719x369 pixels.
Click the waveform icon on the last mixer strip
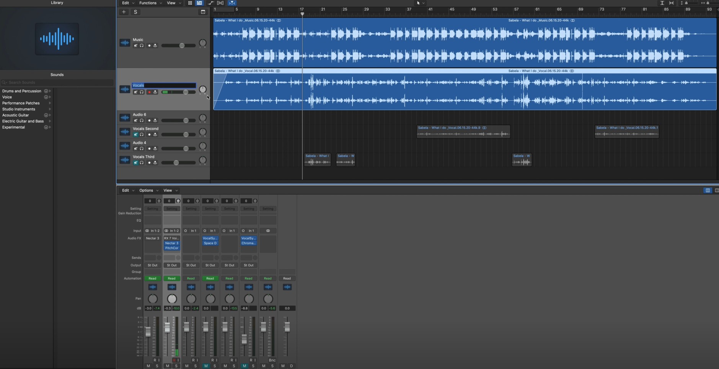[287, 287]
